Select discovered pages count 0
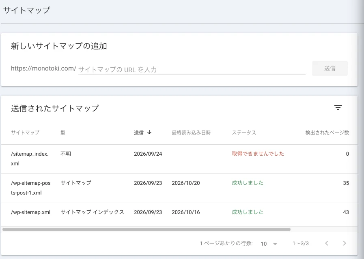Image resolution: width=364 pixels, height=259 pixels. pyautogui.click(x=347, y=154)
